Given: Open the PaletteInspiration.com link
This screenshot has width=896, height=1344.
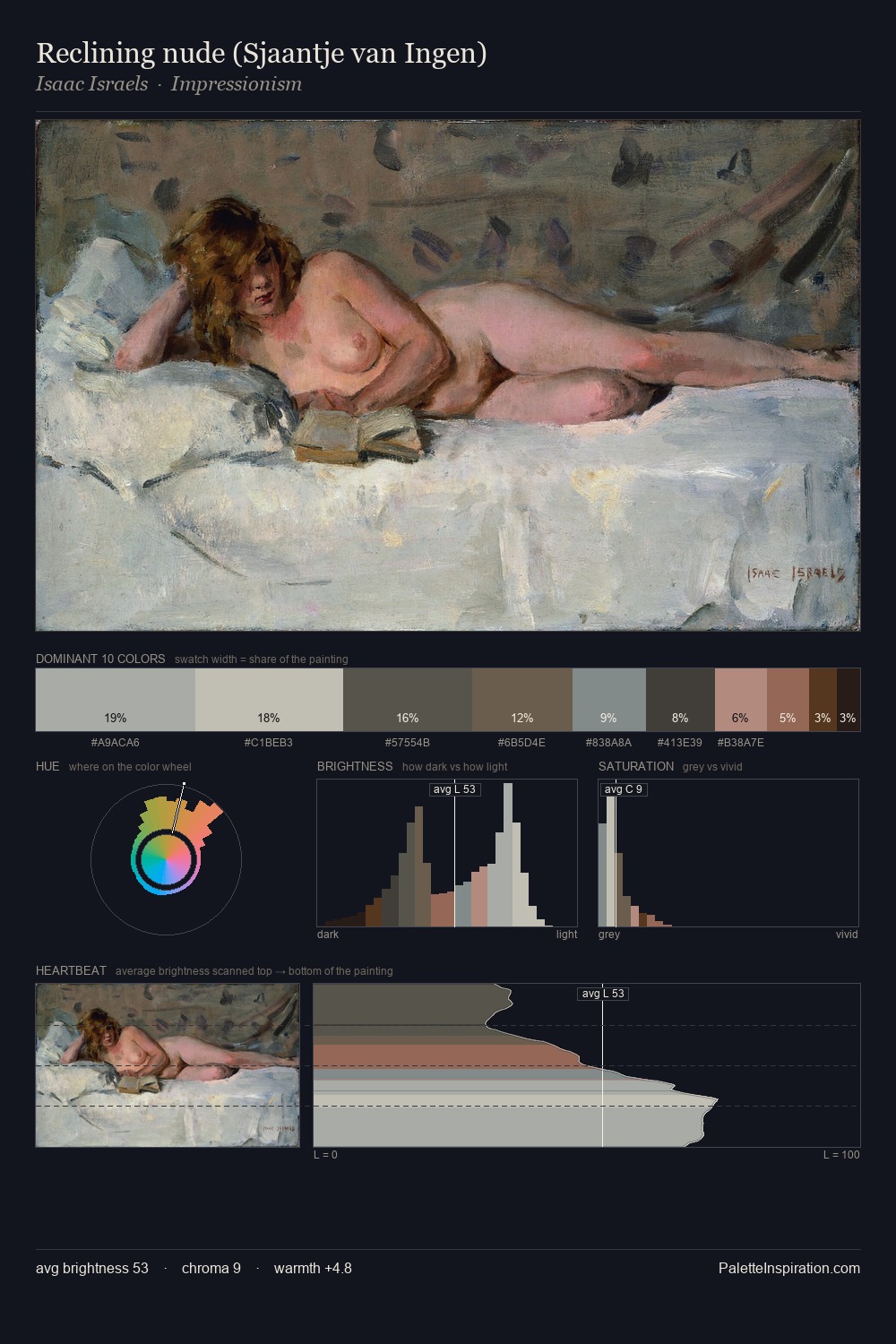Looking at the screenshot, I should point(789,1268).
